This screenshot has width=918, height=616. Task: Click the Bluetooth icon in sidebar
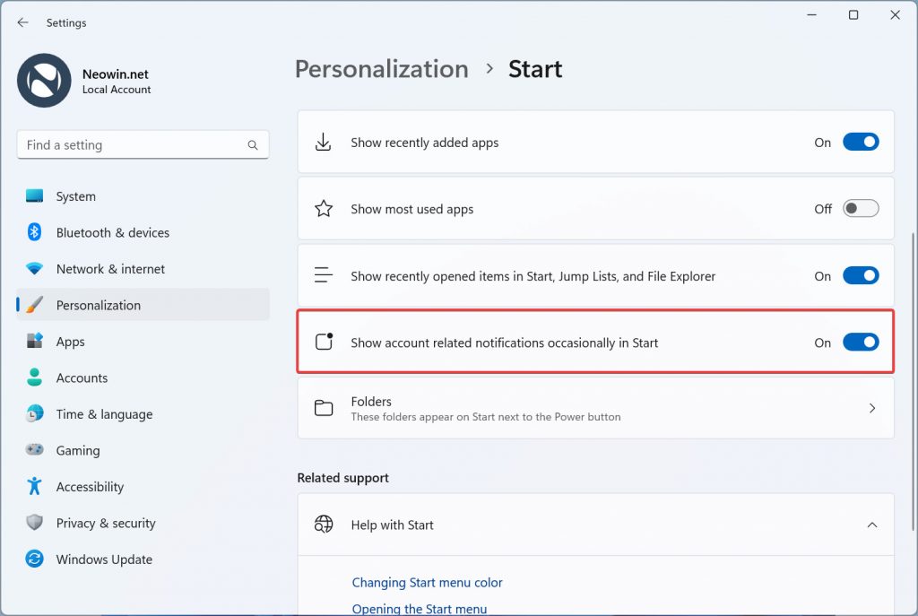(35, 232)
